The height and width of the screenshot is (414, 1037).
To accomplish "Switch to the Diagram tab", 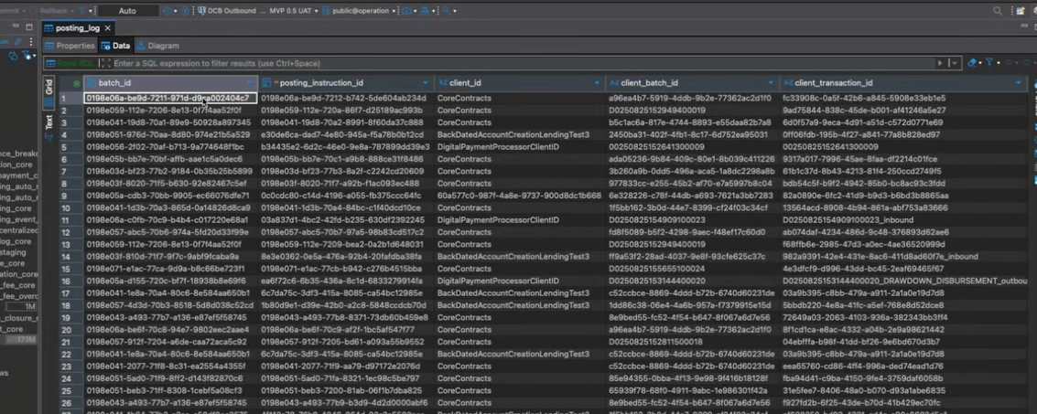I will pyautogui.click(x=158, y=46).
